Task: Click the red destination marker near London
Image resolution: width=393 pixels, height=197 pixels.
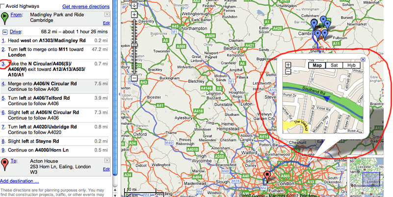Action: [267, 176]
